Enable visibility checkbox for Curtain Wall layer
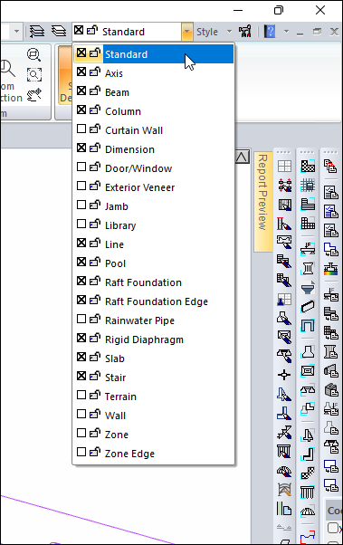The width and height of the screenshot is (343, 545). [81, 129]
